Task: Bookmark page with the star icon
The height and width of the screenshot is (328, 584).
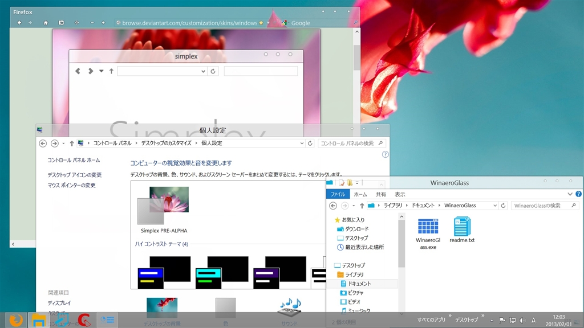Action: 261,23
